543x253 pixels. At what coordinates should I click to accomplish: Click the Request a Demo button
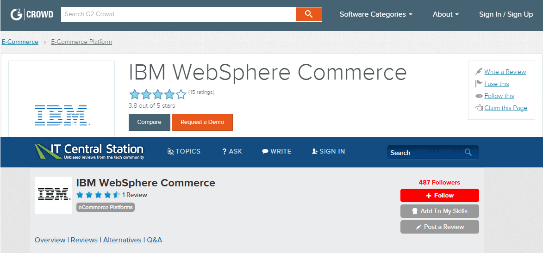click(202, 122)
